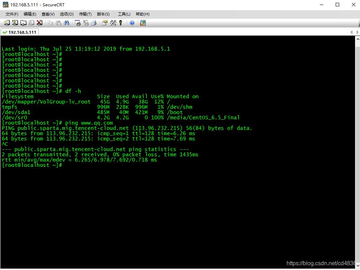Image resolution: width=360 pixels, height=270 pixels.
Task: Open the 传输(T) transfer menu
Action: point(85,14)
